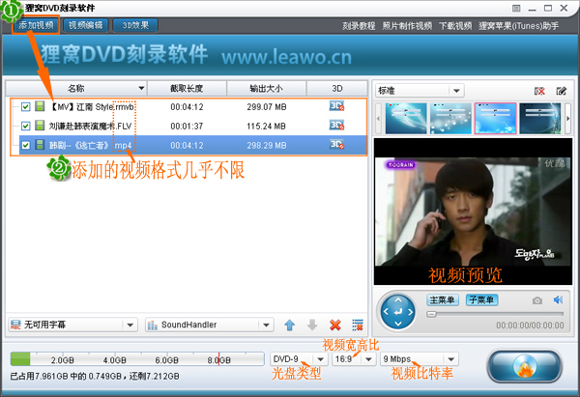Click the edit menu template icon

pyautogui.click(x=561, y=91)
